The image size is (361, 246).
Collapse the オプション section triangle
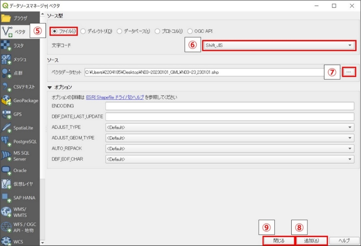click(x=50, y=87)
